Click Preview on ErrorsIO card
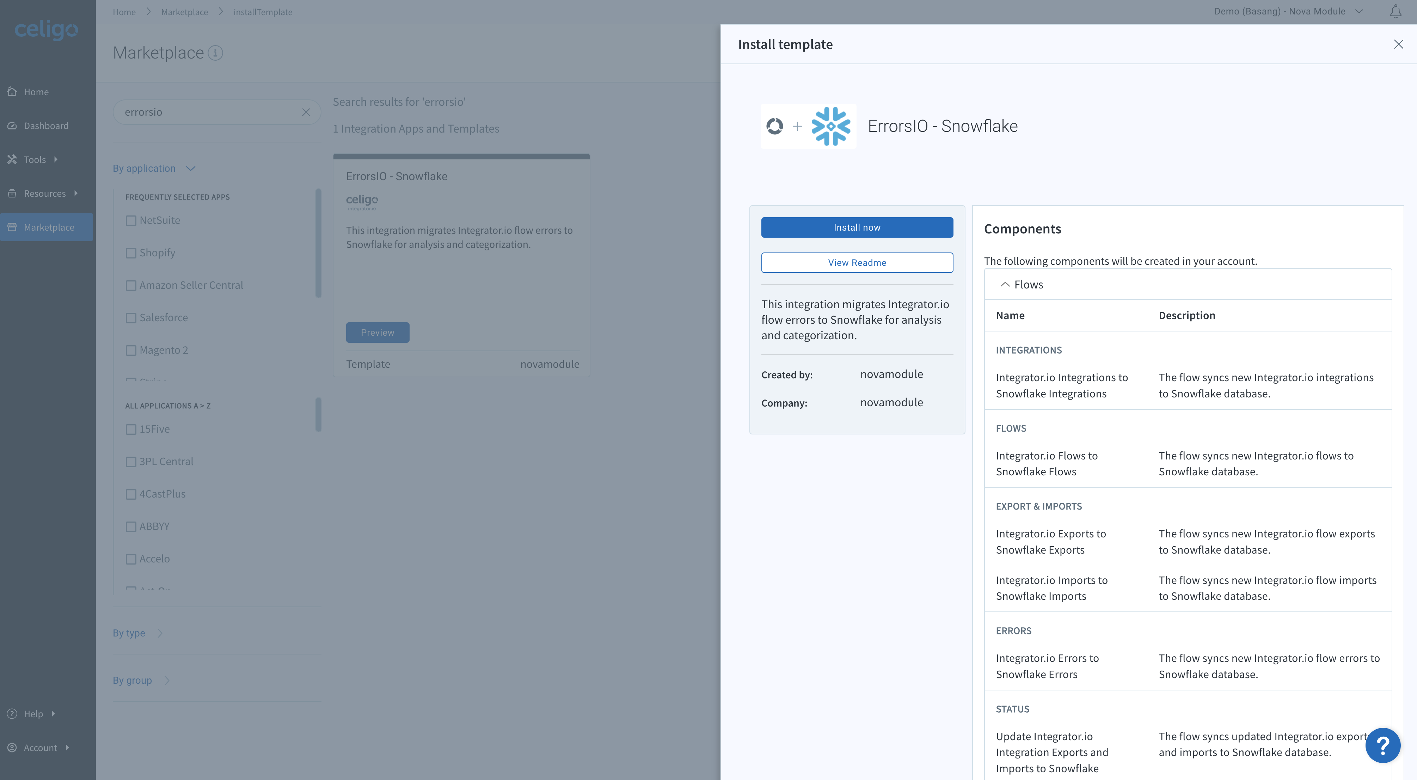 378,333
